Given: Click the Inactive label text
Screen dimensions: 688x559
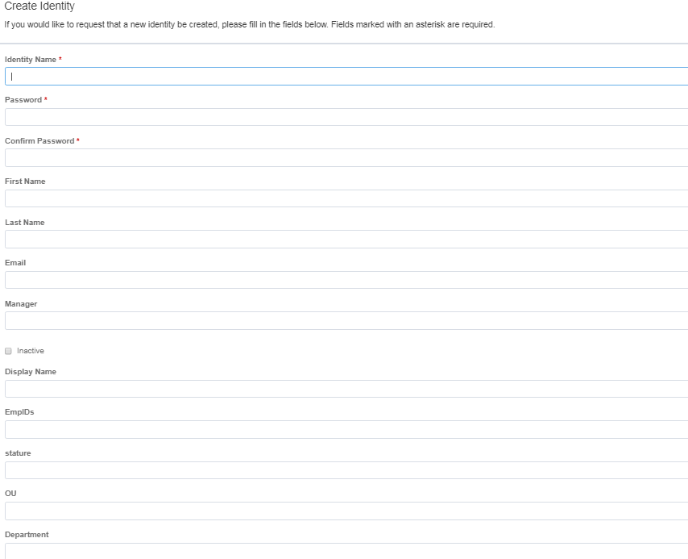Looking at the screenshot, I should 31,350.
